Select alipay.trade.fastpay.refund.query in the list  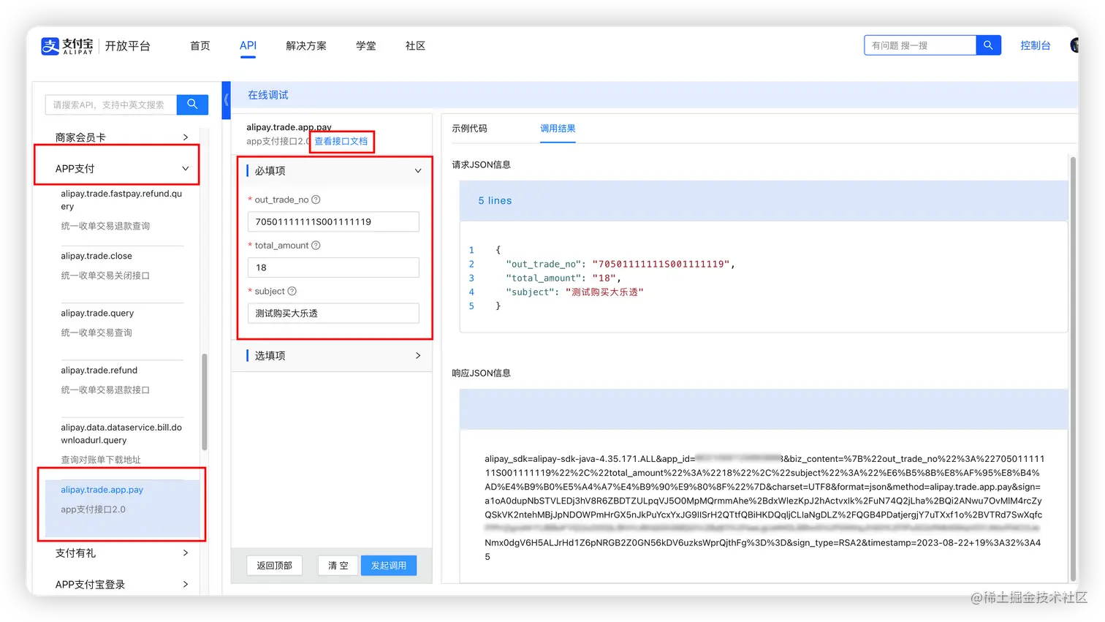121,200
